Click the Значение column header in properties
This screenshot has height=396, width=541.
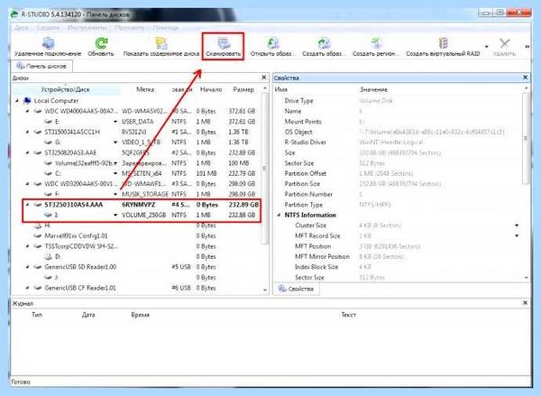point(373,89)
